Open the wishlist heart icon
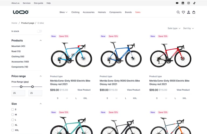The width and height of the screenshot is (207, 134). (183, 12)
